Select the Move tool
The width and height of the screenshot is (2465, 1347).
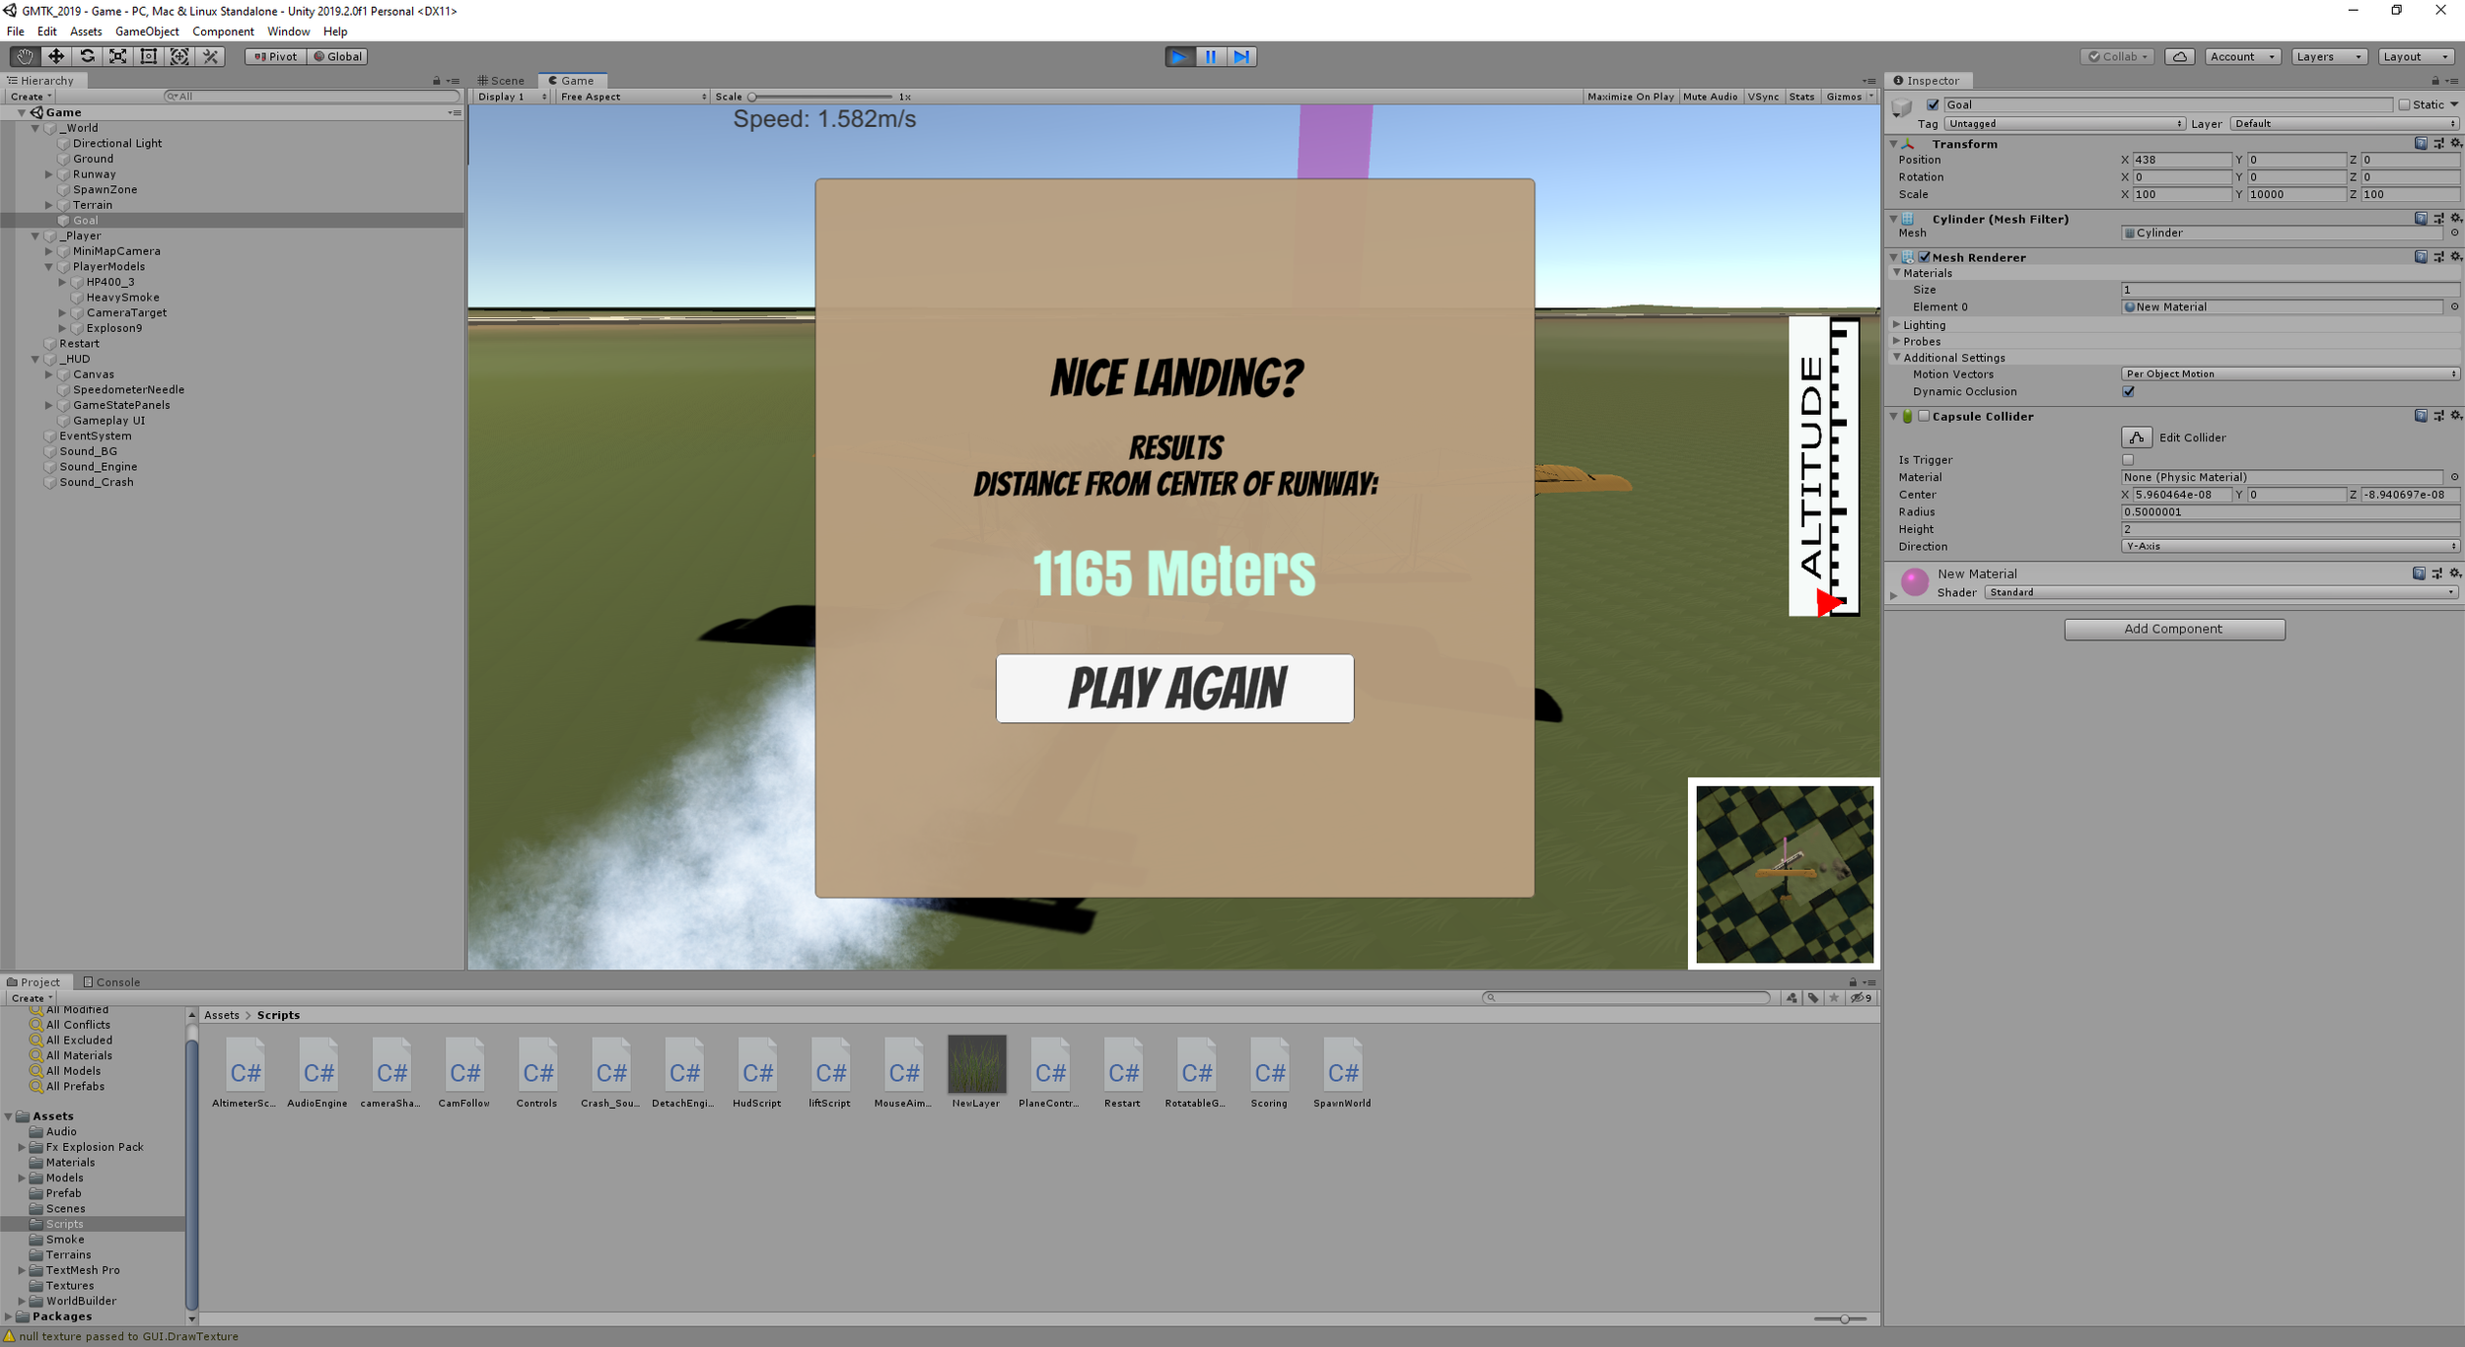pos(56,56)
